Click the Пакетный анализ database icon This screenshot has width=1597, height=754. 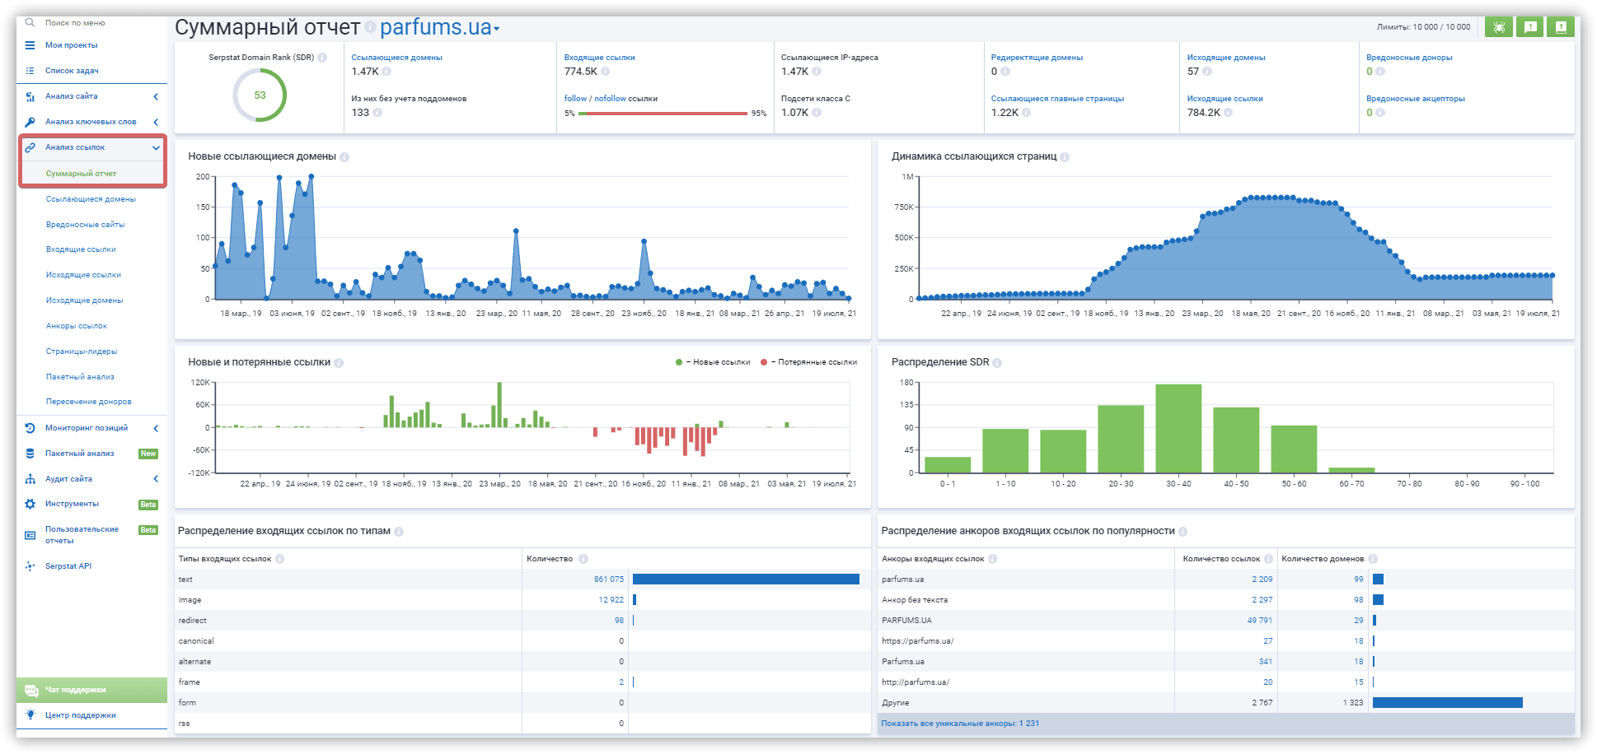click(x=30, y=454)
